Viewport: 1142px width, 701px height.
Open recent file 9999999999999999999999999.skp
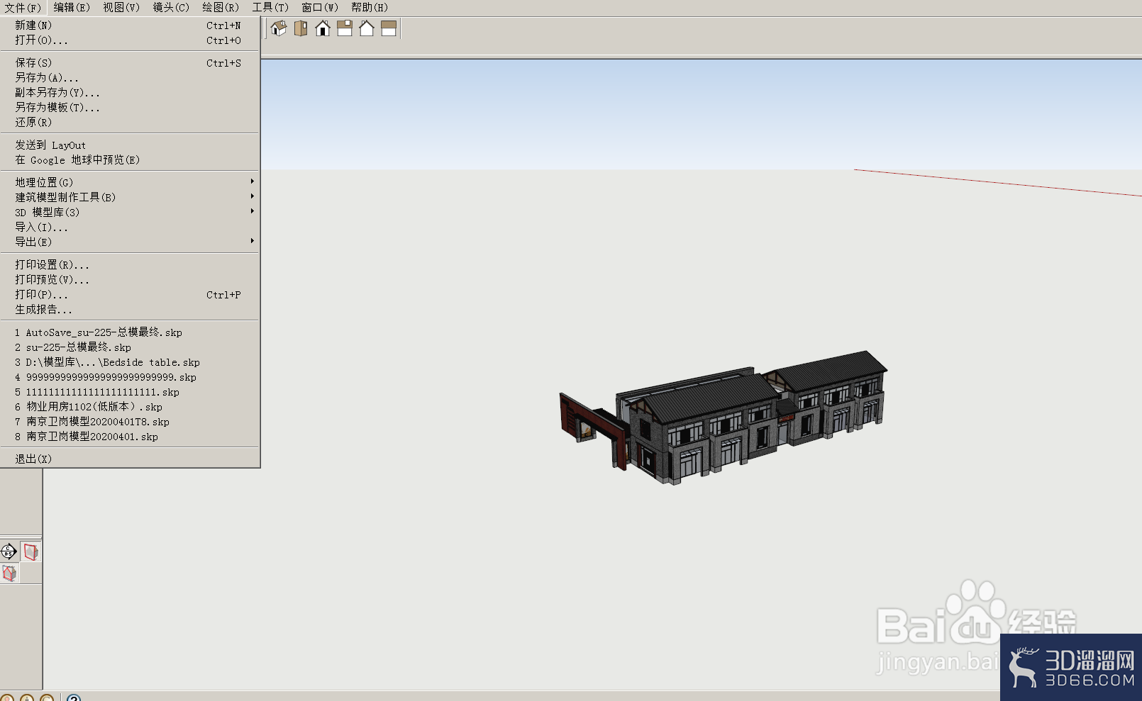click(x=130, y=377)
